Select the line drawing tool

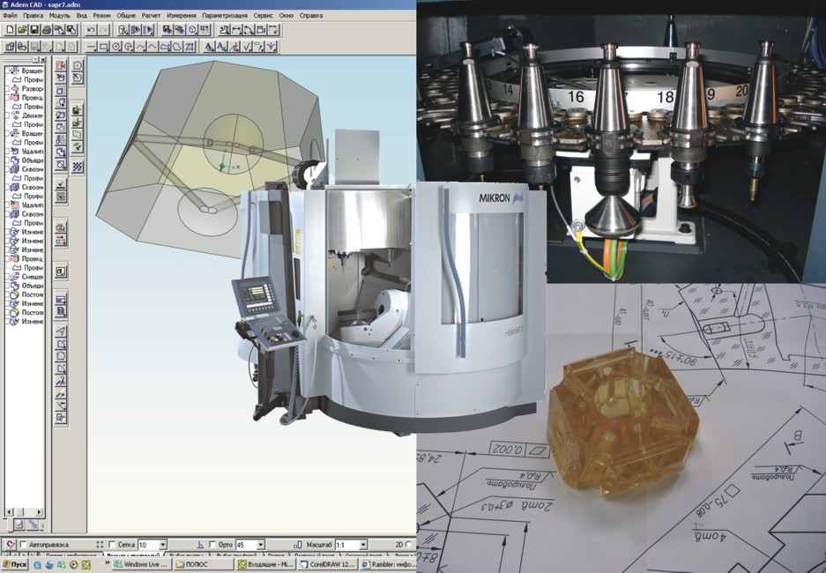point(91,47)
